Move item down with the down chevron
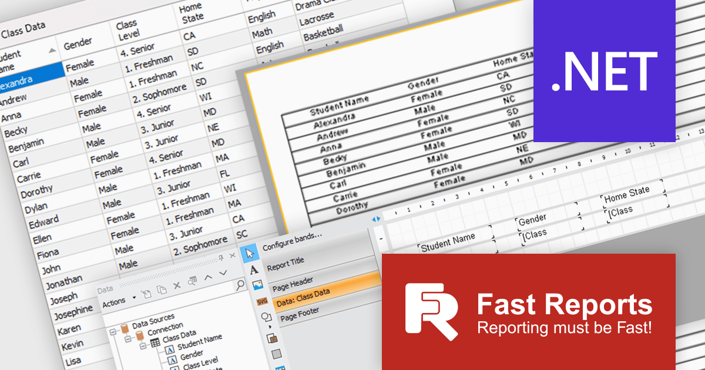The height and width of the screenshot is (370, 705). click(x=223, y=274)
